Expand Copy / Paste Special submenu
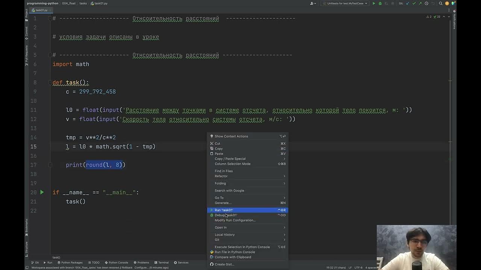The image size is (481, 270). click(248, 159)
